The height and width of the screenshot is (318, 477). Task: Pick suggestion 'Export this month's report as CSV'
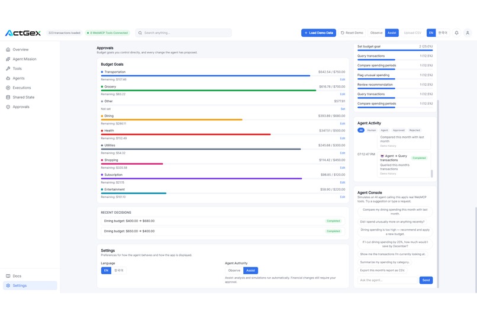pyautogui.click(x=382, y=270)
